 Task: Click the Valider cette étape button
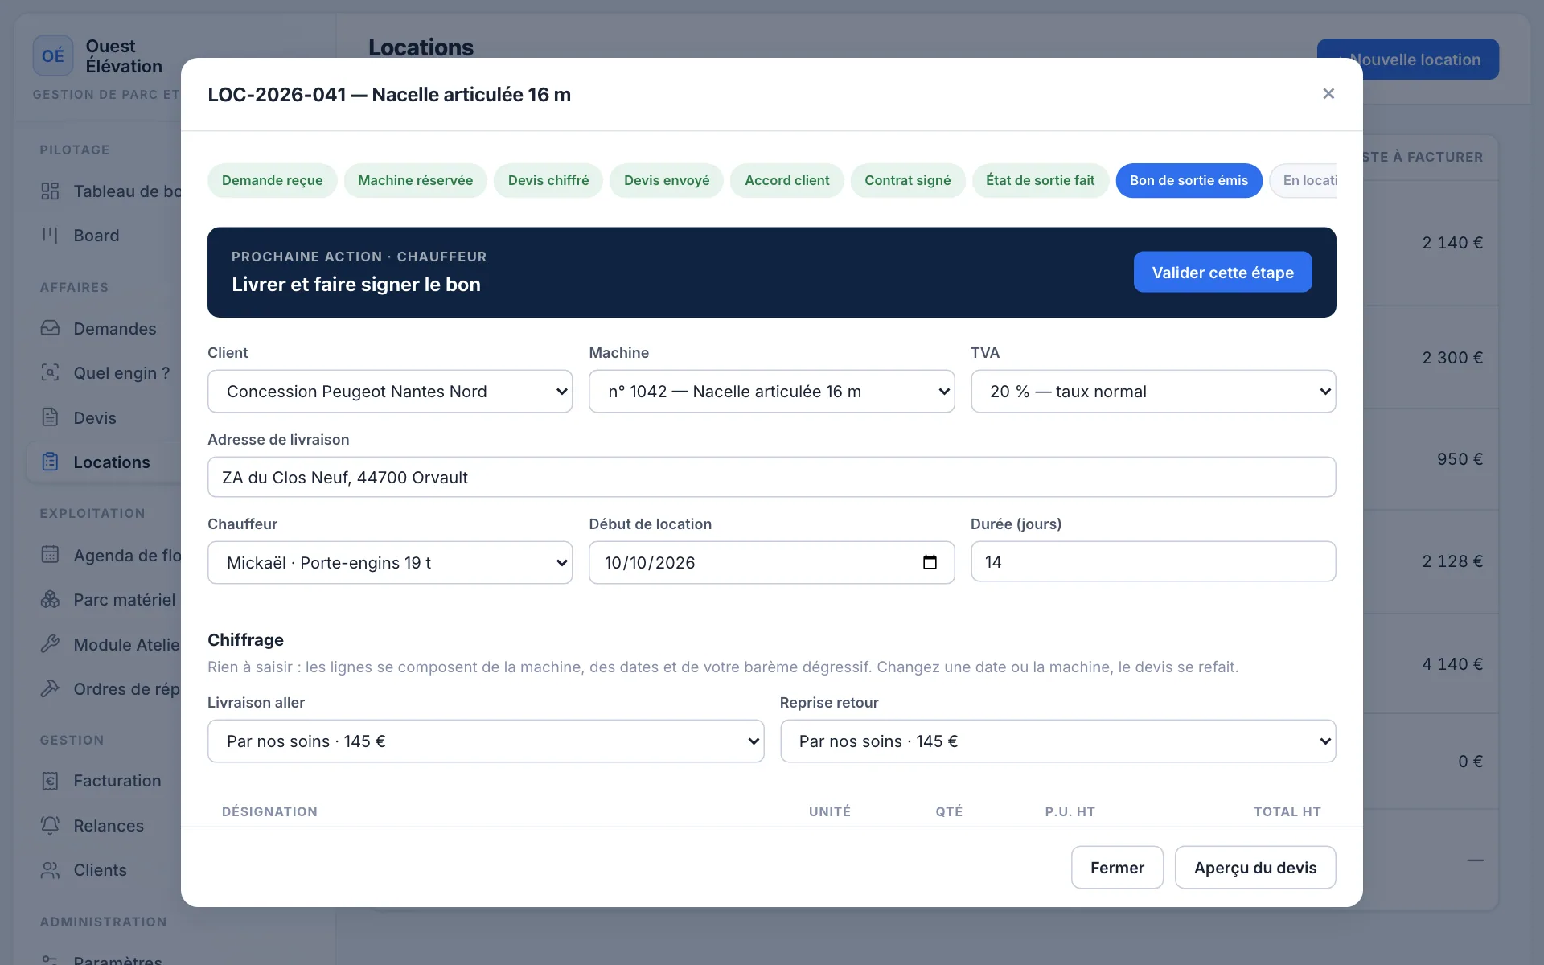coord(1222,273)
